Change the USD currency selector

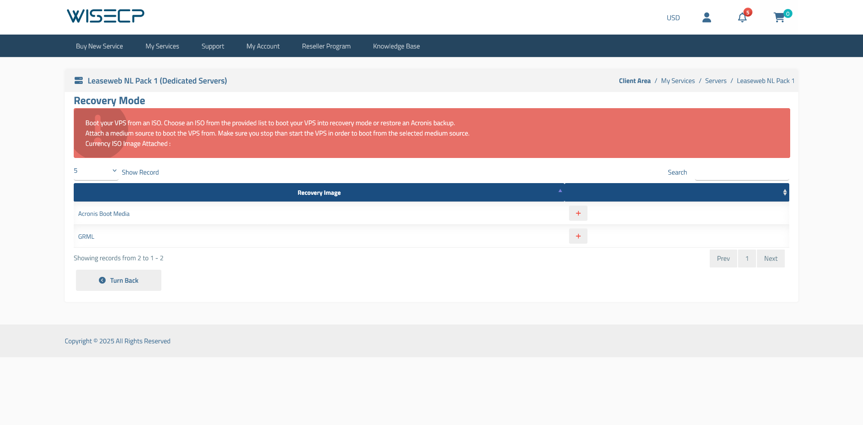point(673,18)
